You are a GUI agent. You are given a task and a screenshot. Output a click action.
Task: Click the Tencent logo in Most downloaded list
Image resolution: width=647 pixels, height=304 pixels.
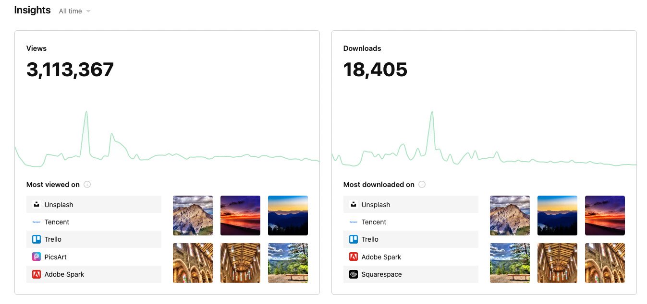354,222
